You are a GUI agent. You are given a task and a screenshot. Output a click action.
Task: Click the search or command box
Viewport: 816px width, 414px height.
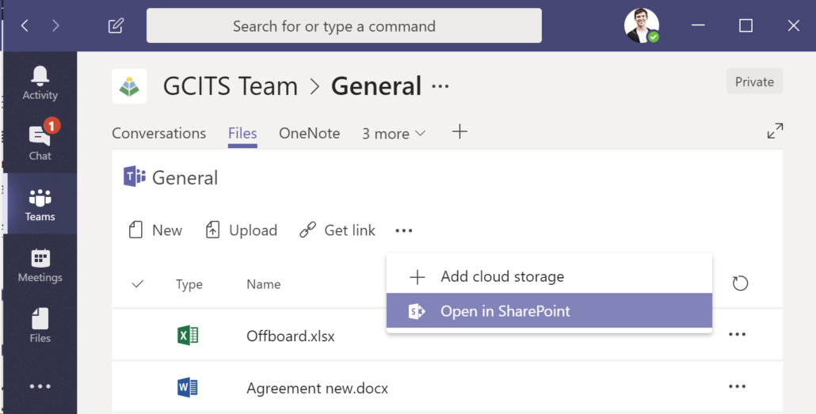point(344,26)
